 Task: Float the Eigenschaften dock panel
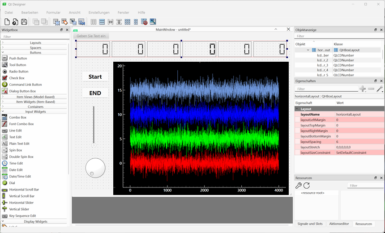tap(376, 80)
